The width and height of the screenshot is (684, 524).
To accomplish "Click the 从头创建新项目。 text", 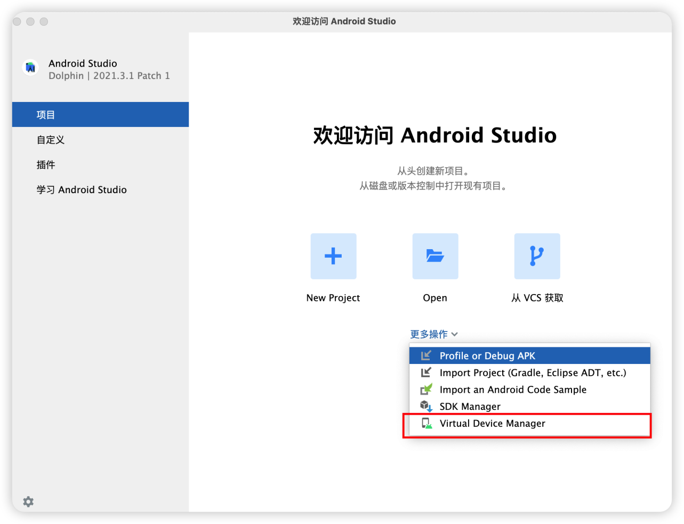I will point(433,171).
